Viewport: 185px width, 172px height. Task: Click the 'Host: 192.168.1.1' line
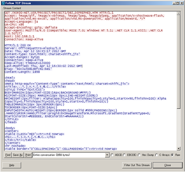pos(19,36)
